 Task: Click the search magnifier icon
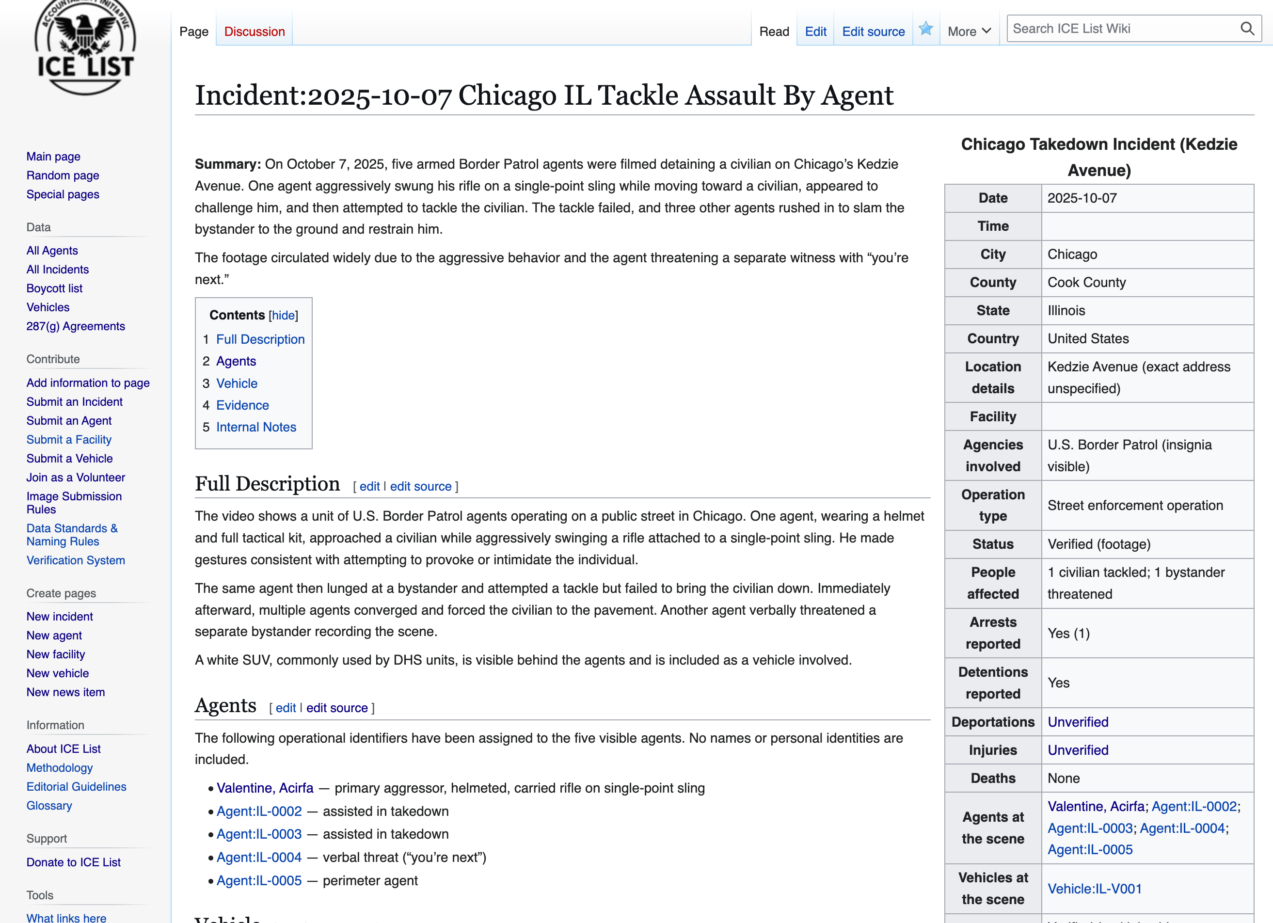[1247, 29]
